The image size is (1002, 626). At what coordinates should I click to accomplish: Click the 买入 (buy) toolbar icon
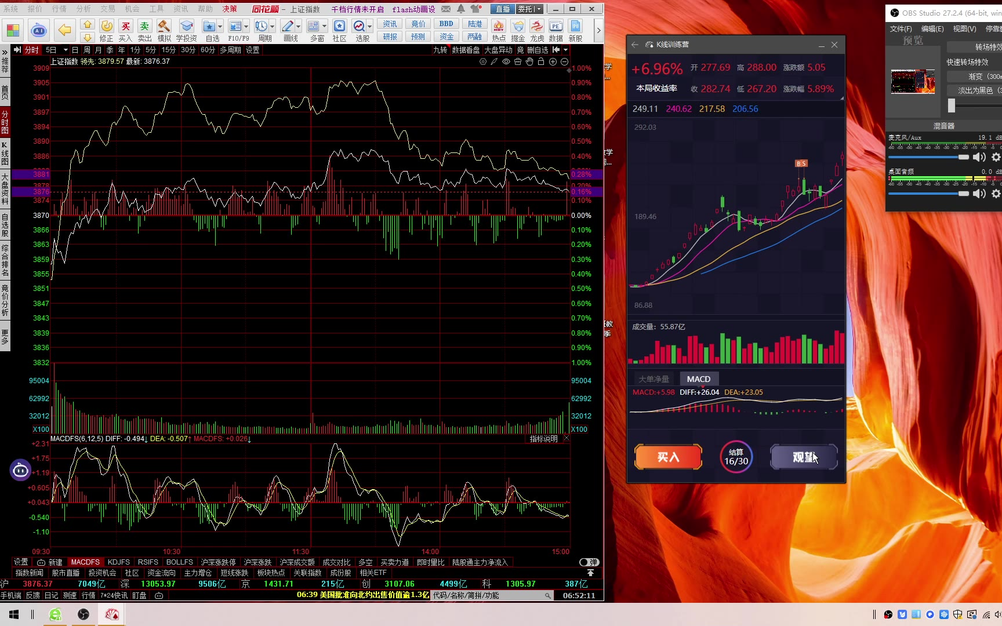pos(125,30)
